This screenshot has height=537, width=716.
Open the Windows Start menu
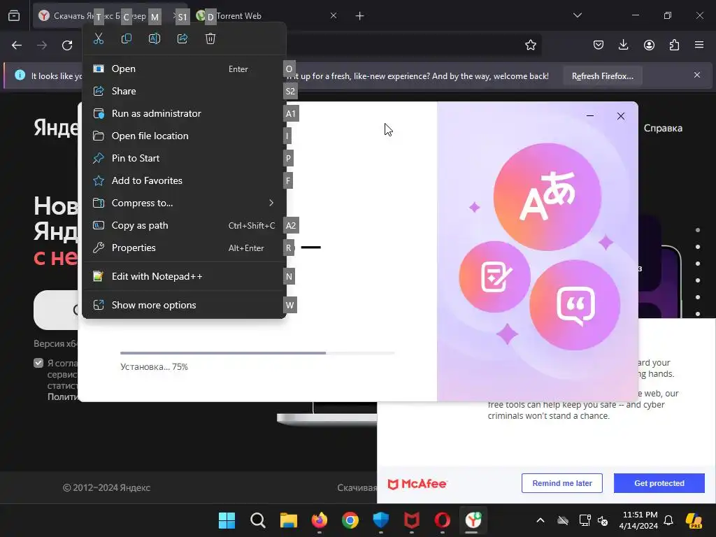[x=227, y=520]
